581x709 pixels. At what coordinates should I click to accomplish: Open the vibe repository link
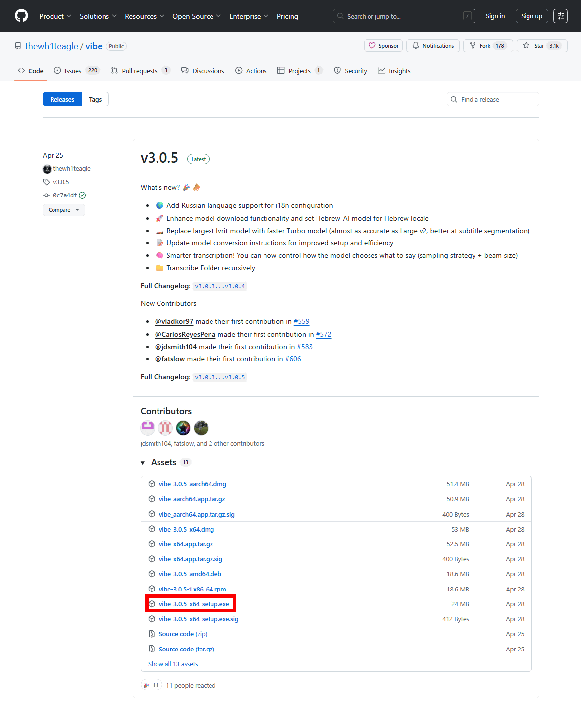tap(94, 46)
